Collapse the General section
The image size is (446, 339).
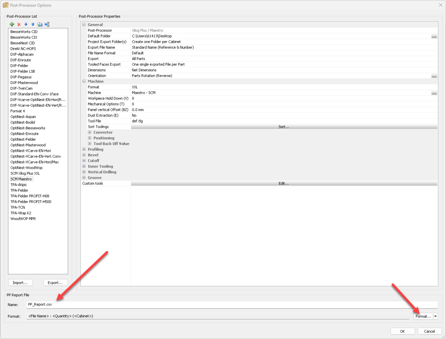pyautogui.click(x=84, y=25)
